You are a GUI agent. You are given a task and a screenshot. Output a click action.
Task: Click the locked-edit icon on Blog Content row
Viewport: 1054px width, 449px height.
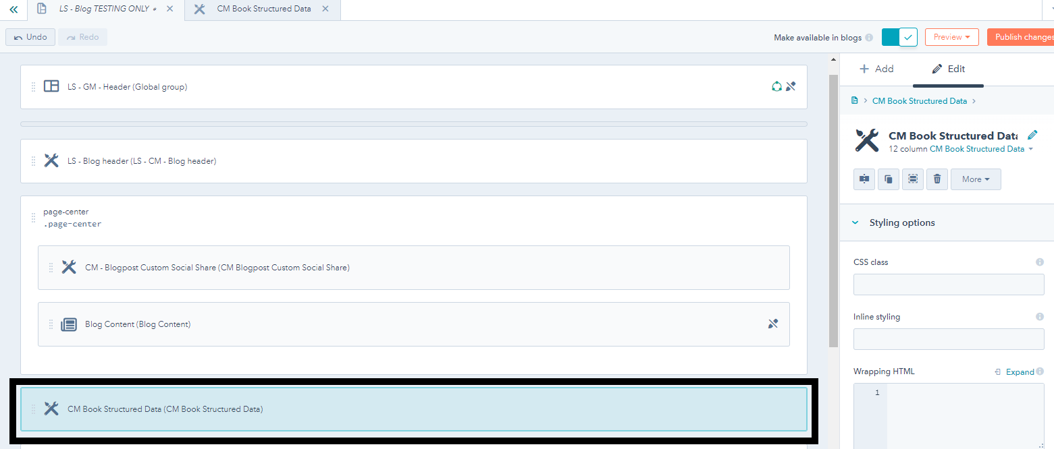(773, 324)
